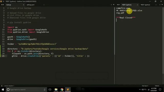Viewport: 164px width, 92px height.
Task: Click hamburger menu icon in title bar
Action: pos(3,1)
